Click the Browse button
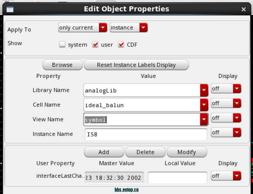Viewport: 253px width, 194px height. click(x=63, y=65)
